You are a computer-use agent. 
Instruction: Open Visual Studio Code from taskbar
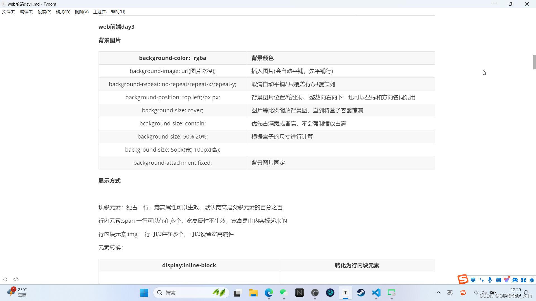(376, 293)
